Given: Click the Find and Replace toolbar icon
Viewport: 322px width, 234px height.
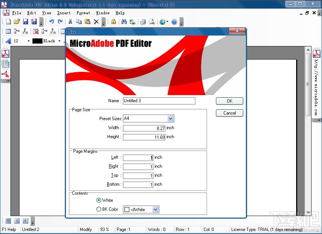Looking at the screenshot, I should 132,22.
